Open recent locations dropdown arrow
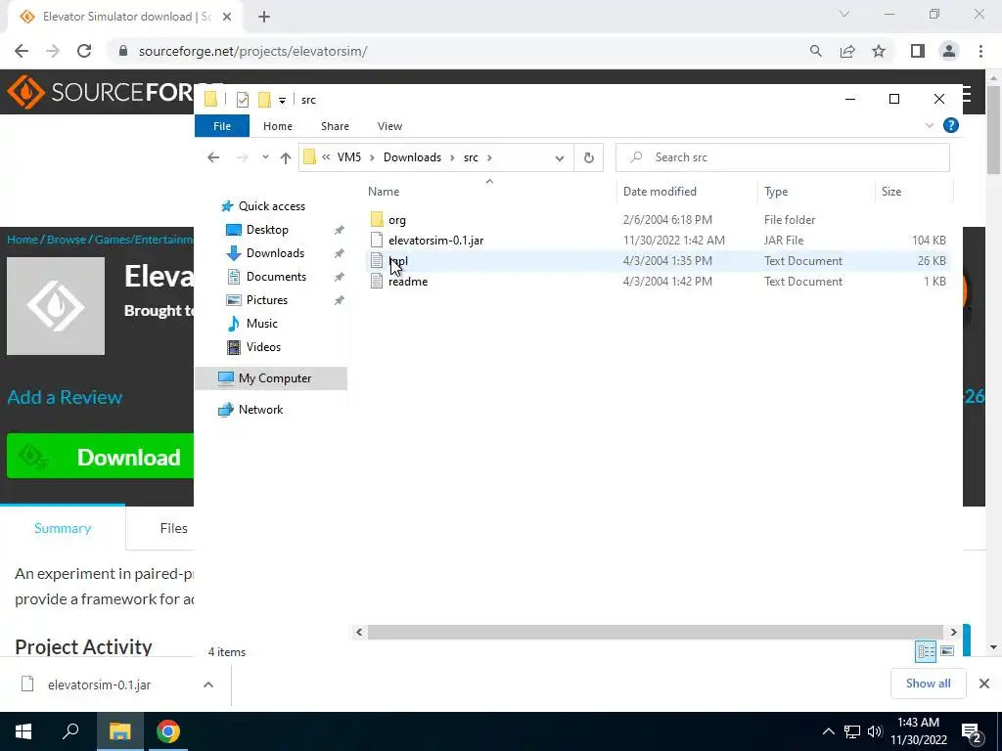Image resolution: width=1002 pixels, height=751 pixels. click(x=265, y=157)
